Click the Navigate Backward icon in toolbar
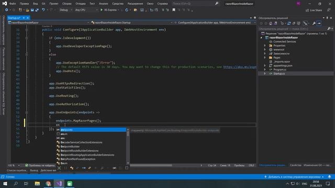 (x=7, y=10)
